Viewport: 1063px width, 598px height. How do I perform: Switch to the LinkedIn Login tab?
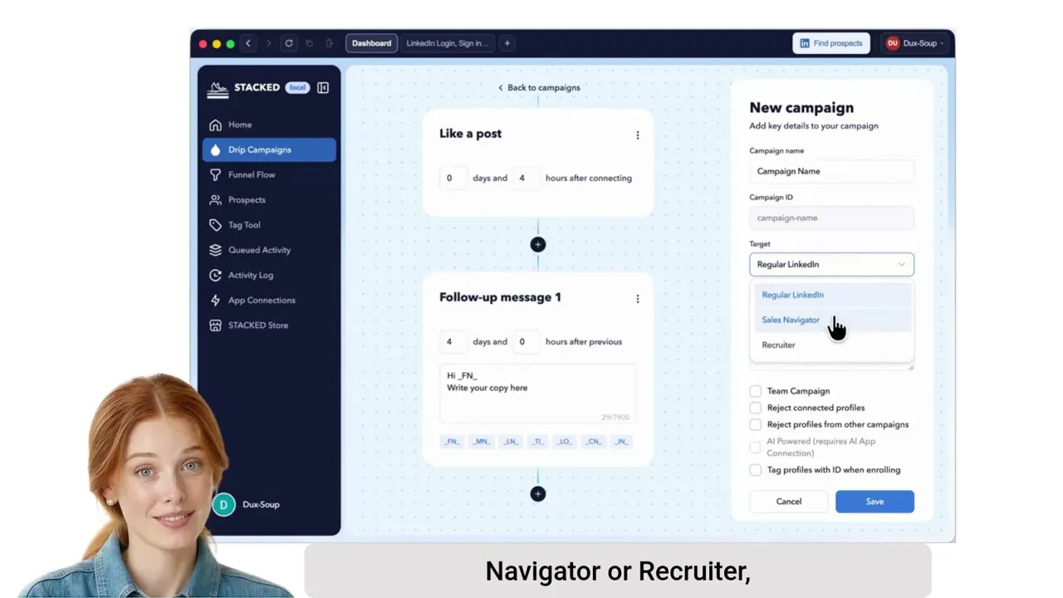point(447,43)
